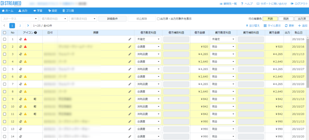This screenshot has width=309, height=140.
Task: Open row 1 credit account 未確定 dropdown
Action: tap(223, 39)
